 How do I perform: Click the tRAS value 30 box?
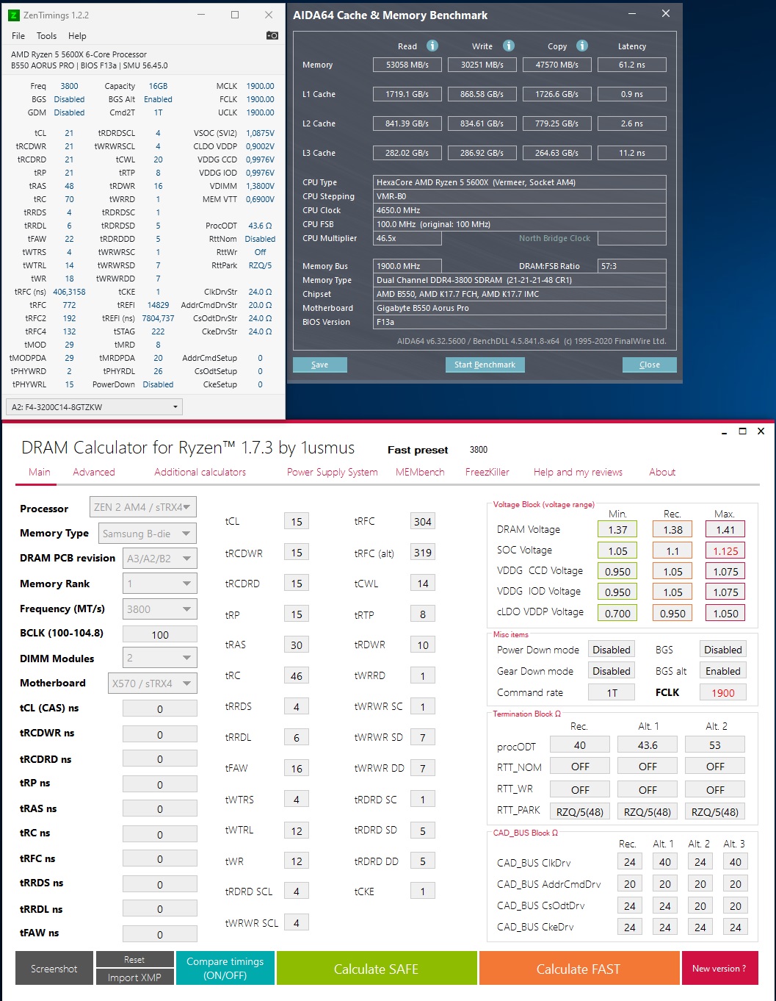pos(297,645)
